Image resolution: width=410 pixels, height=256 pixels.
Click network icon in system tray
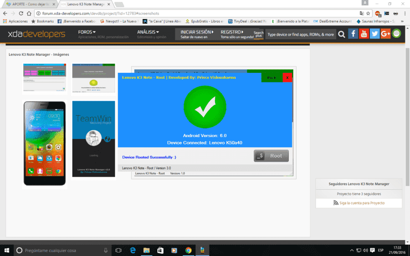click(x=359, y=250)
